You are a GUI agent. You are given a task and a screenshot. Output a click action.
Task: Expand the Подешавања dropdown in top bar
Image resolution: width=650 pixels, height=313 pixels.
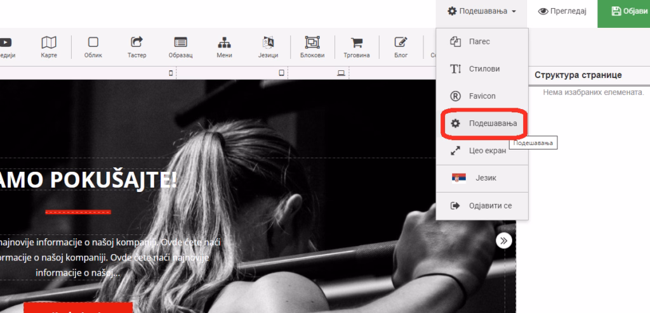click(481, 11)
